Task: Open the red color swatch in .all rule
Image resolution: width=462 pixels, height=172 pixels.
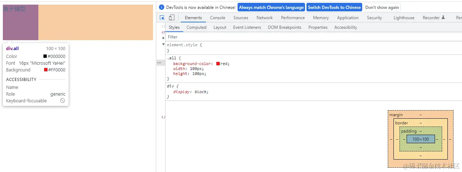Action: (218, 64)
